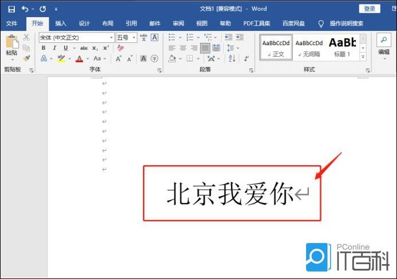Viewport: 397px width, 279px height.
Task: Switch to the 设计 tab
Action: (x=84, y=23)
